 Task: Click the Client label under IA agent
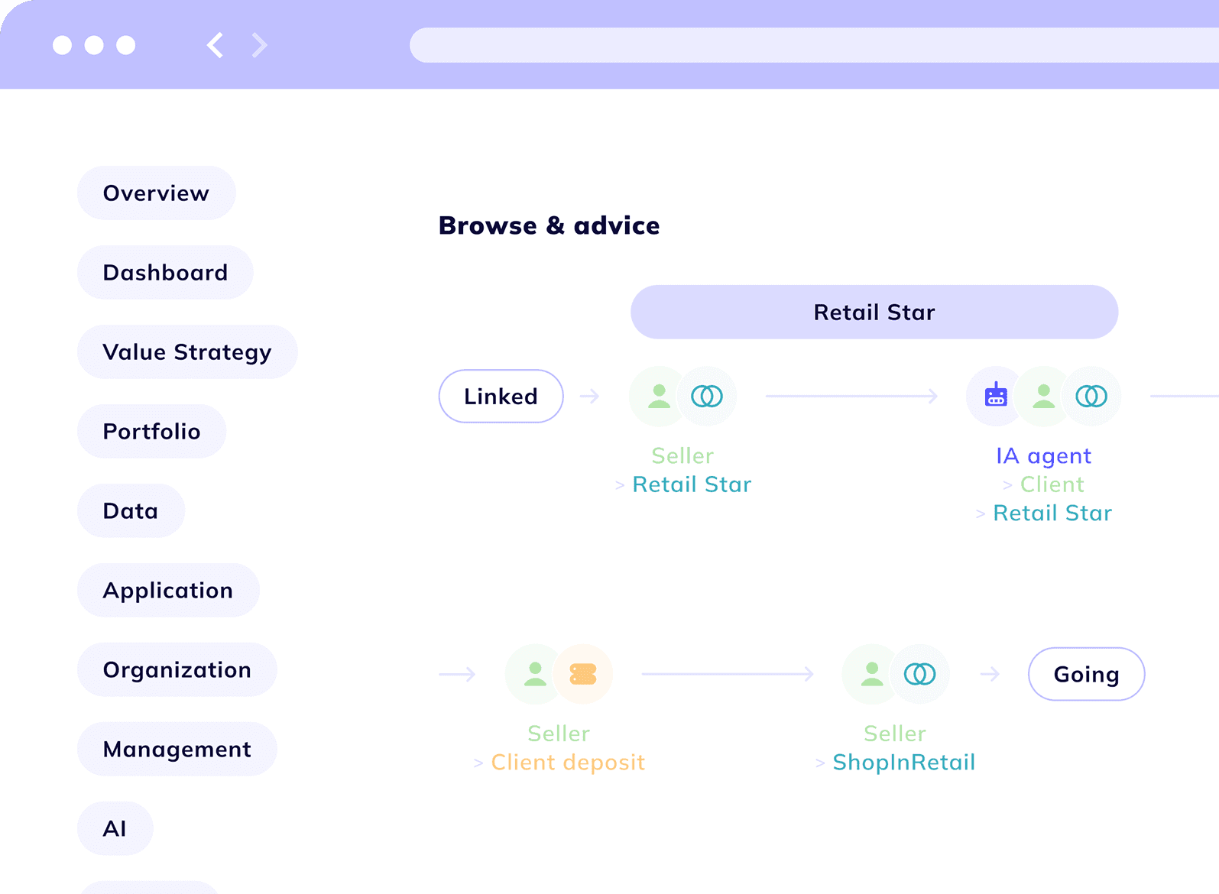click(x=1052, y=484)
